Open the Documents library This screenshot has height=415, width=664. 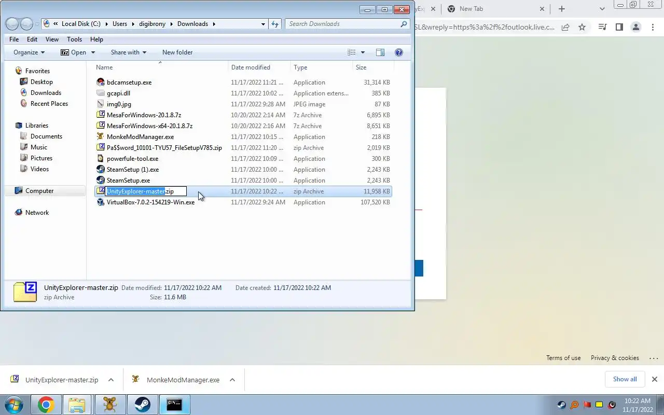click(x=46, y=136)
